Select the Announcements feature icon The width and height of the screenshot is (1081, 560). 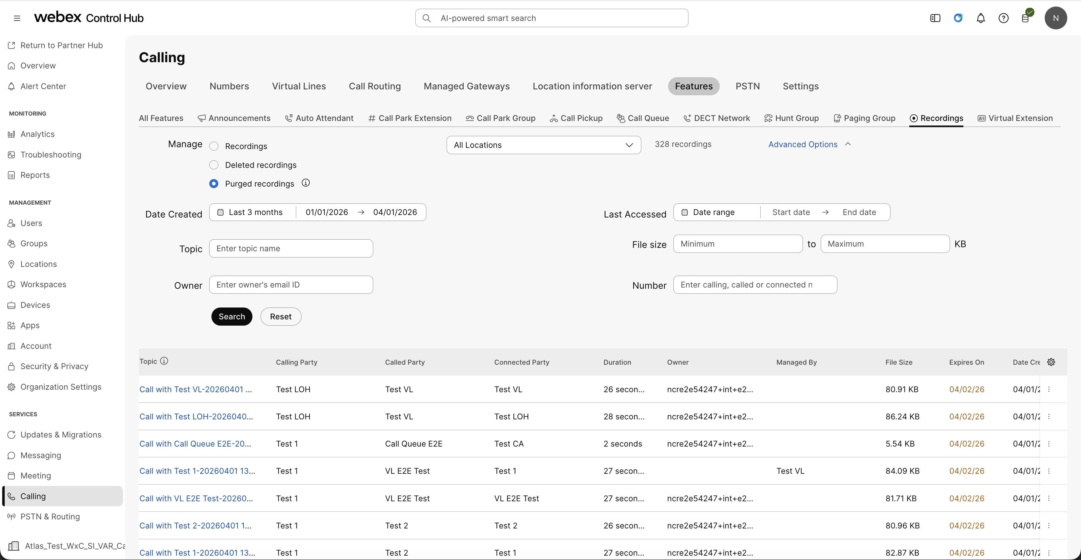235,118
